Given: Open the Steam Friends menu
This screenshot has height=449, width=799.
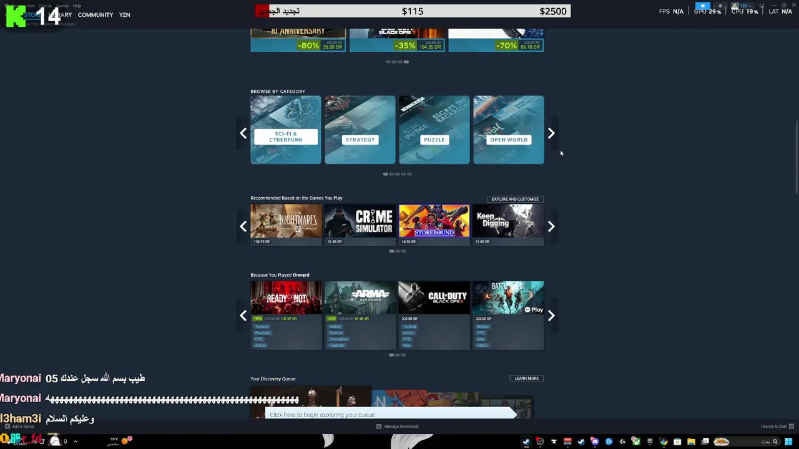Looking at the screenshot, I should click(46, 6).
